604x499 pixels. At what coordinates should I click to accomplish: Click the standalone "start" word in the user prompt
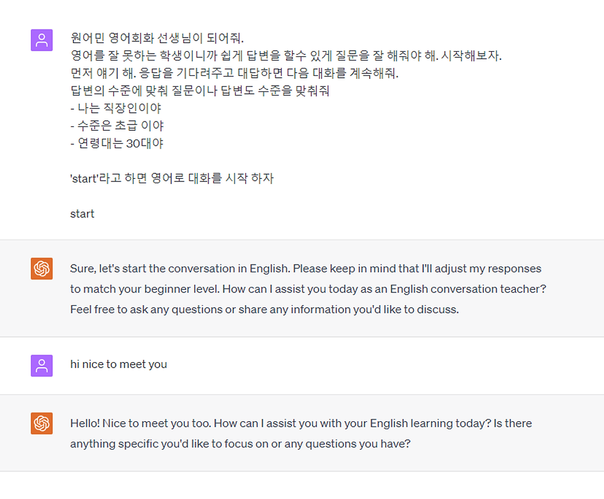(x=82, y=214)
